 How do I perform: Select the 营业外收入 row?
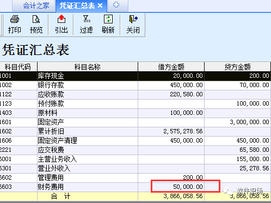click(x=135, y=168)
